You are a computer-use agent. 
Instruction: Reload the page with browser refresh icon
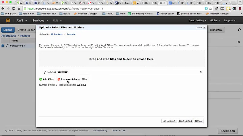(13, 9)
